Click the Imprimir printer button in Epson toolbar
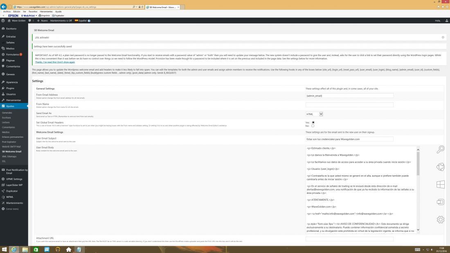450x253 pixels. [44, 16]
